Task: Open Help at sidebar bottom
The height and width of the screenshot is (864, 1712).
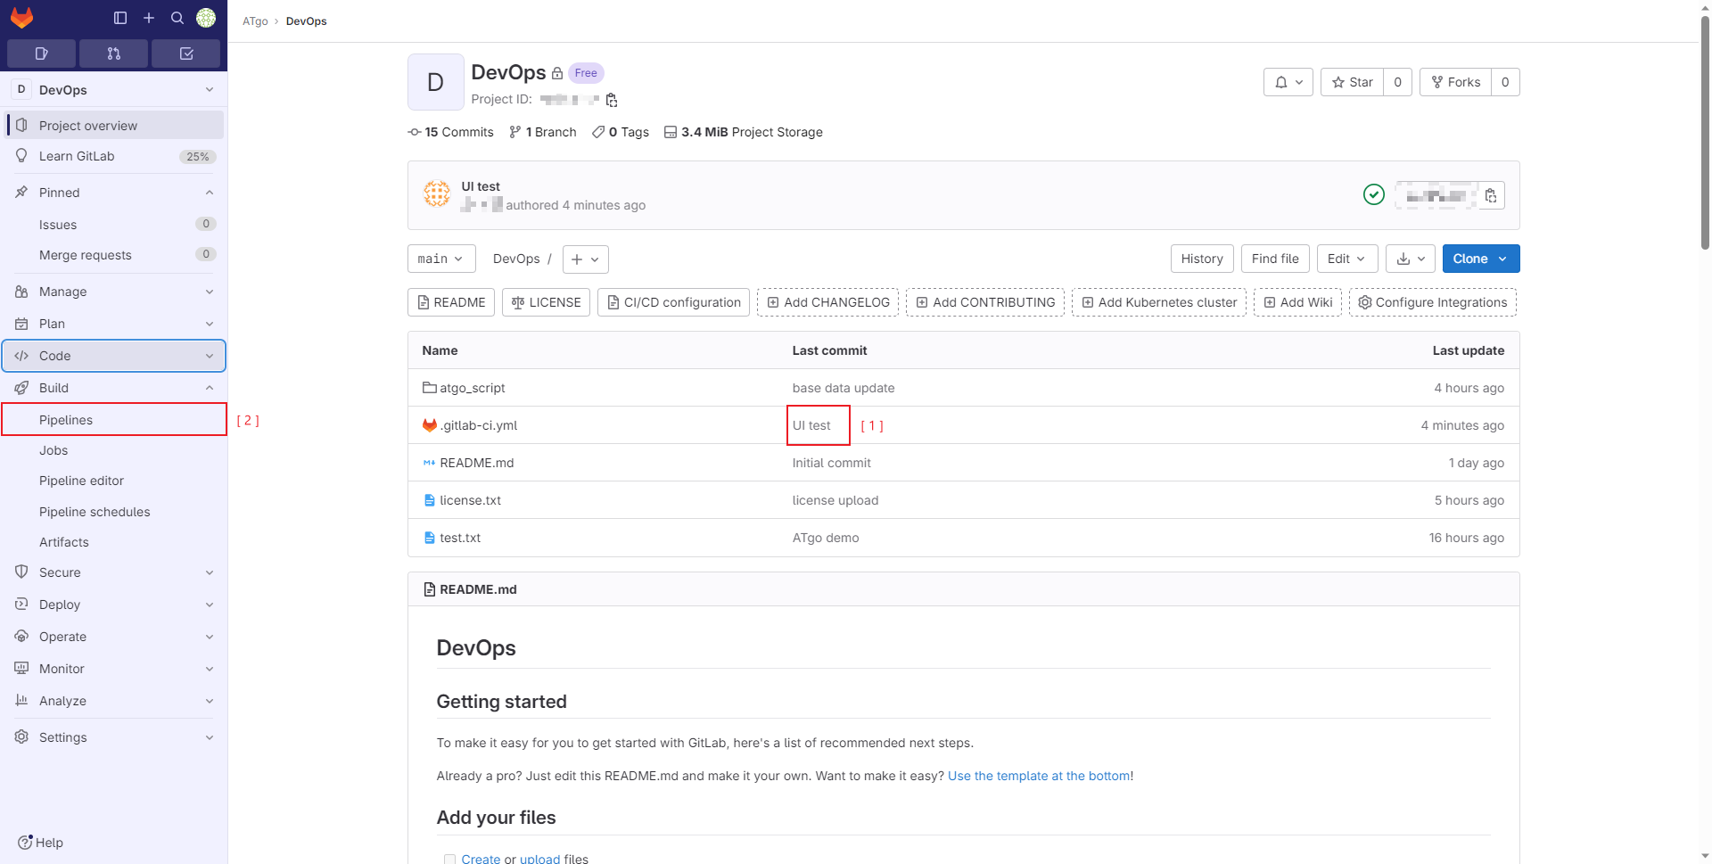Action: [x=41, y=843]
